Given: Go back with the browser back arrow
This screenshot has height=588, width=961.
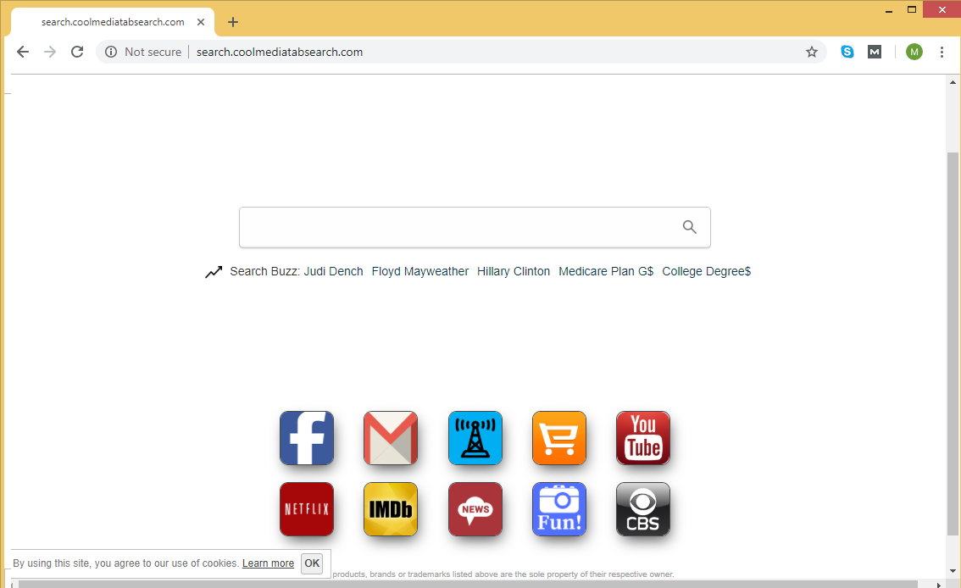Looking at the screenshot, I should click(23, 52).
